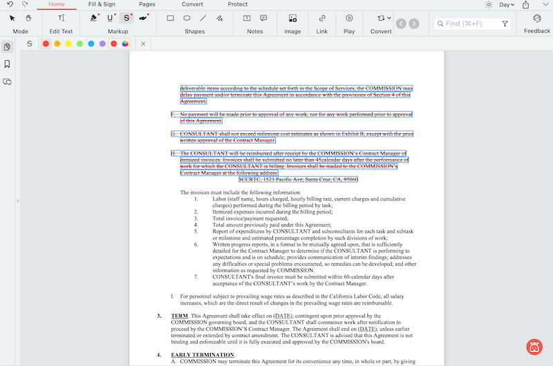Click the Undo arrow icon
Screen dimensions: 553x366
point(10,4)
